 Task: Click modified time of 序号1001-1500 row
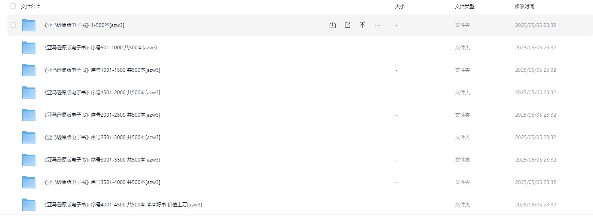pos(535,70)
